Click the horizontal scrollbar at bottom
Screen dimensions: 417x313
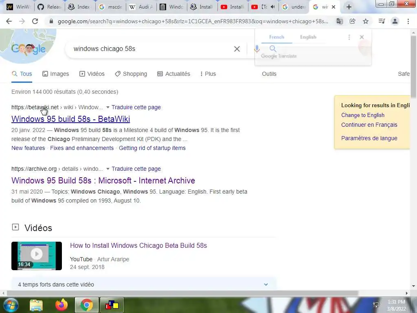click(182, 293)
